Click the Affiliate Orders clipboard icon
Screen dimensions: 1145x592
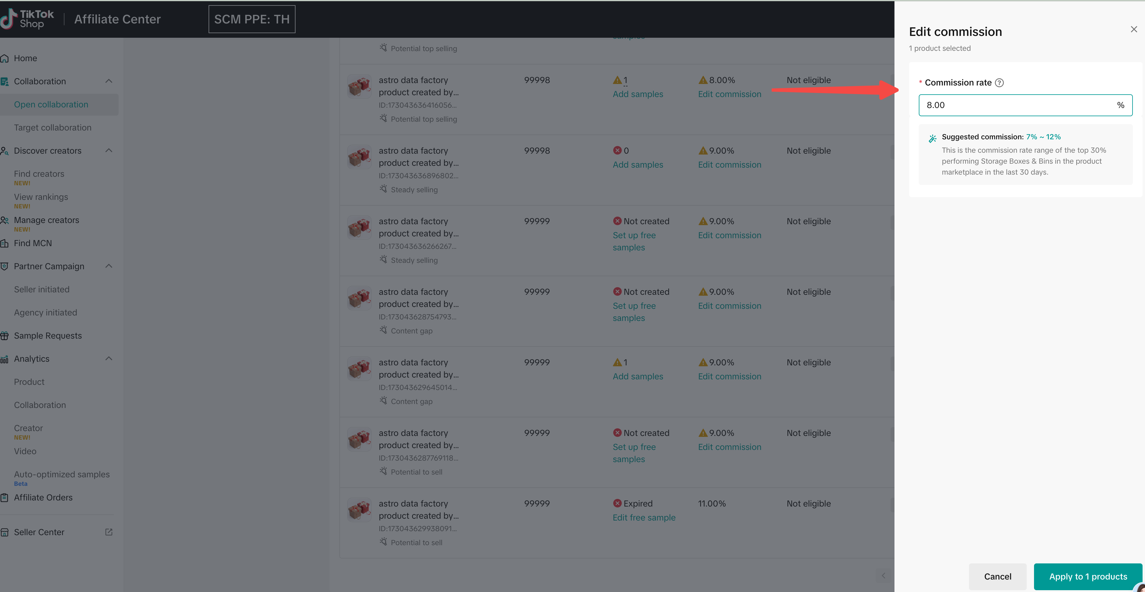pos(5,498)
